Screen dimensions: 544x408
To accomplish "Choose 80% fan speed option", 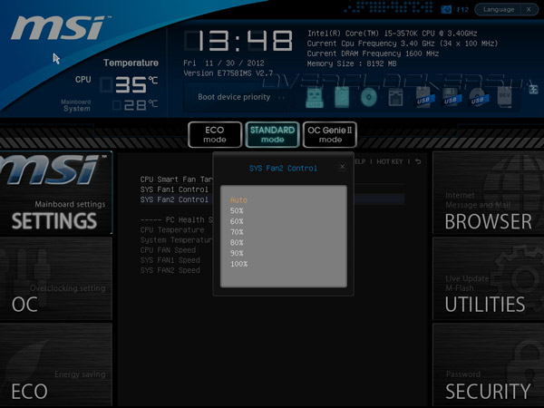I will pos(237,242).
